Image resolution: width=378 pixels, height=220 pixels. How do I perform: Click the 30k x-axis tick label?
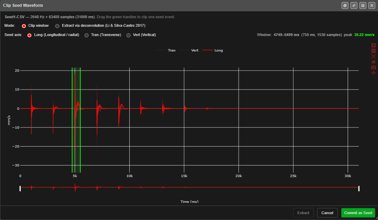pyautogui.click(x=348, y=176)
